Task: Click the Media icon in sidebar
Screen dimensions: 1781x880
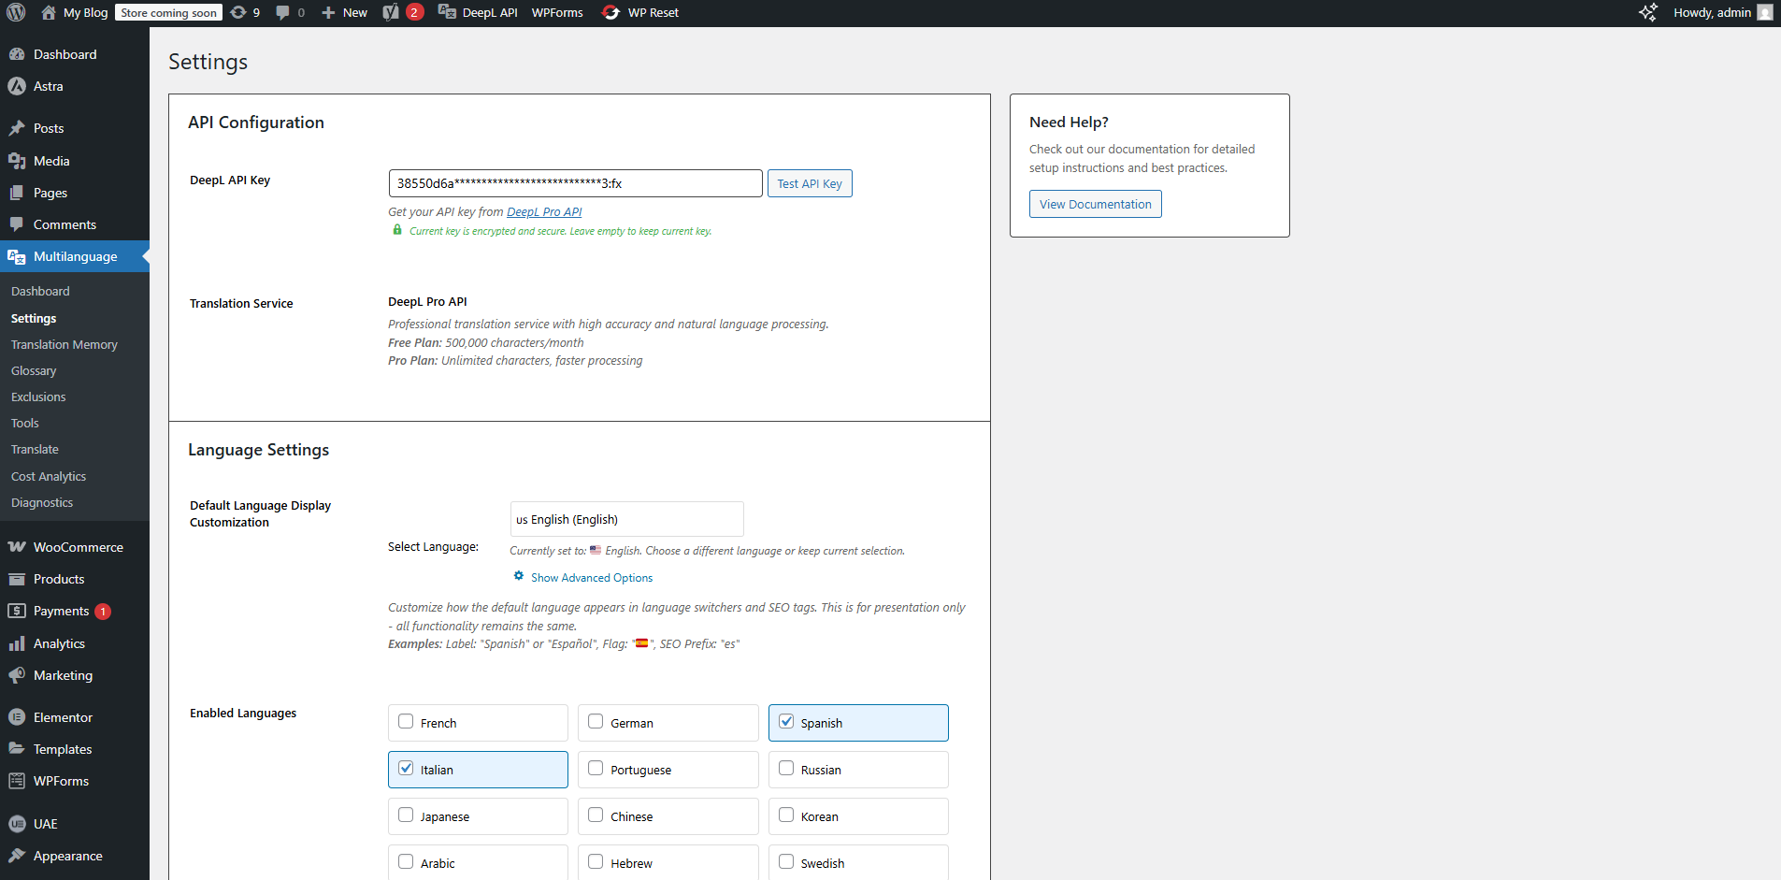Action: (17, 161)
